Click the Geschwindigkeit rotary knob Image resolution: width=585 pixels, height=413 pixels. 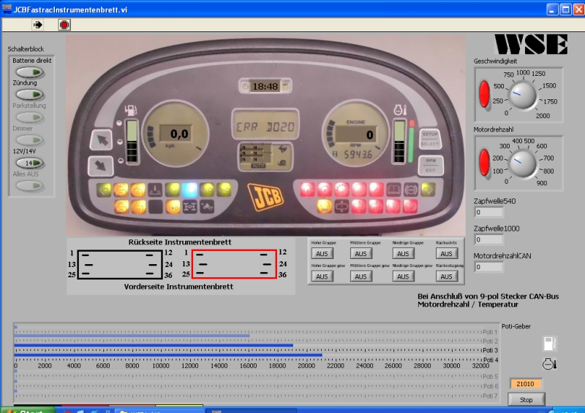click(522, 96)
